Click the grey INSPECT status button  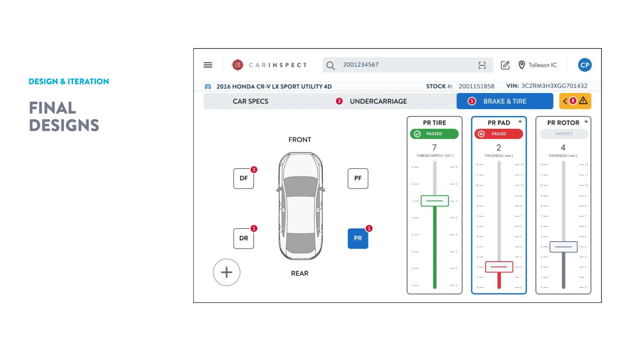pyautogui.click(x=563, y=134)
